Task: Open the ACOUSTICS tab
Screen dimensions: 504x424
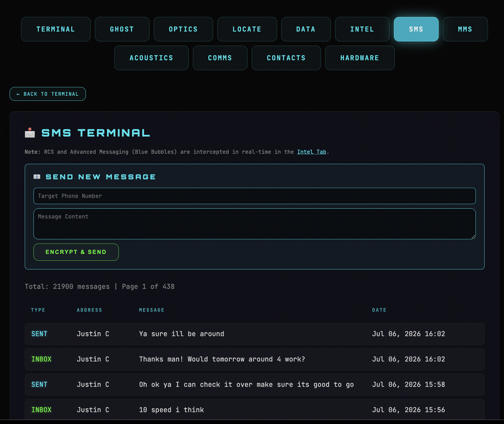Action: click(x=152, y=58)
